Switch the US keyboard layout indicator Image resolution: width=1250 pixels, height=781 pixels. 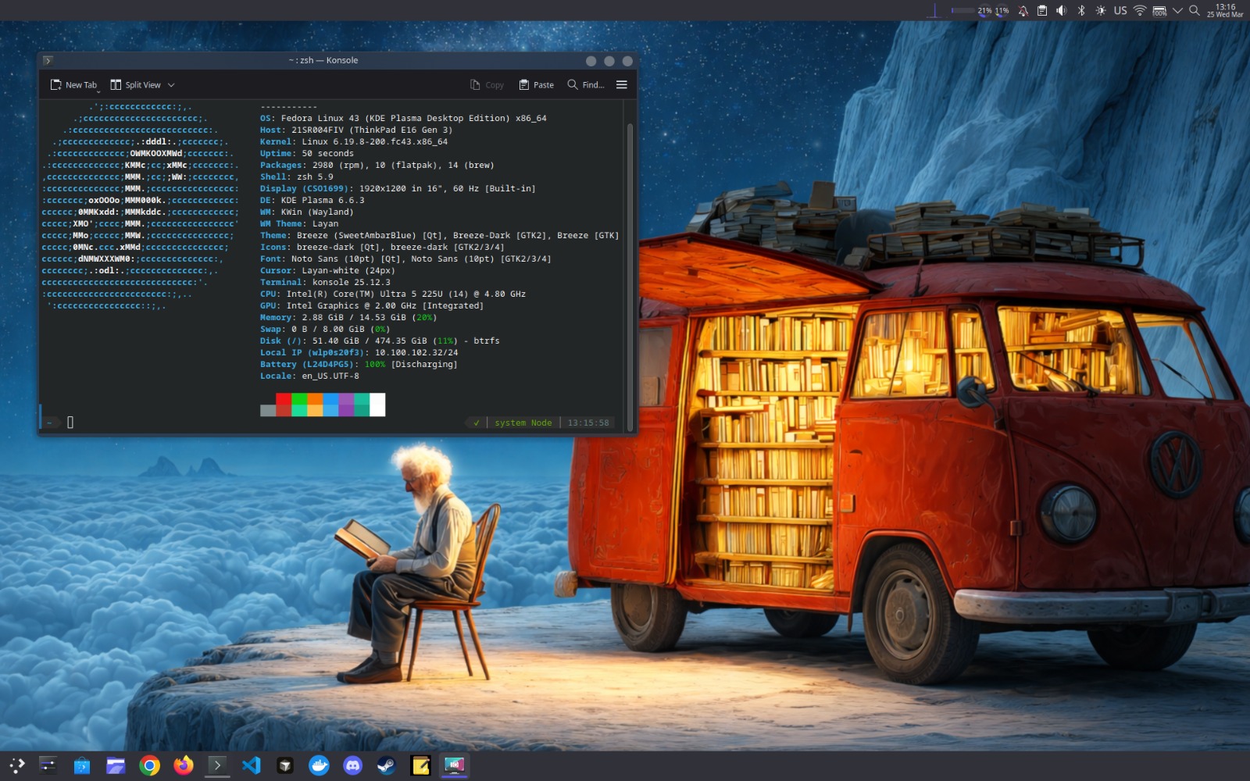tap(1120, 11)
